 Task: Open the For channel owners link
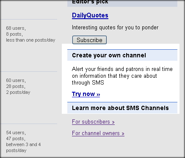click(x=98, y=133)
